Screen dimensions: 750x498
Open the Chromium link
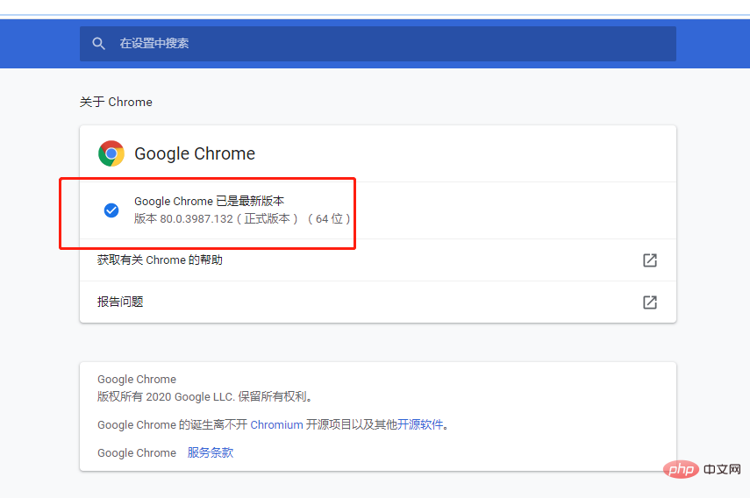point(276,425)
